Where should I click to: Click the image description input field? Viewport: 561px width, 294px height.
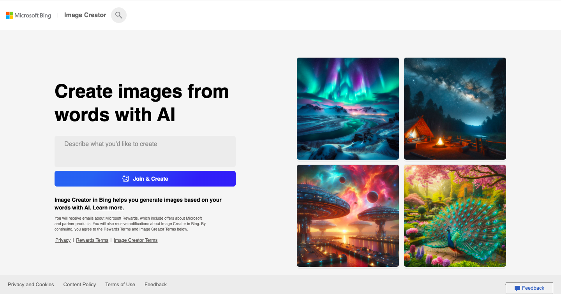[145, 151]
